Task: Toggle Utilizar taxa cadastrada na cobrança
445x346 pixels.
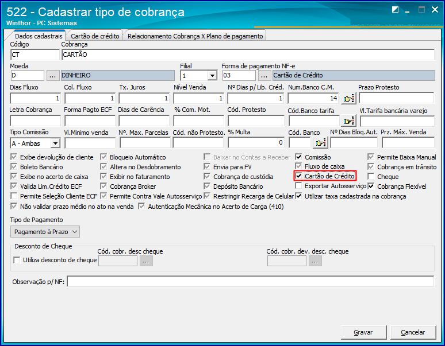Action: [298, 196]
